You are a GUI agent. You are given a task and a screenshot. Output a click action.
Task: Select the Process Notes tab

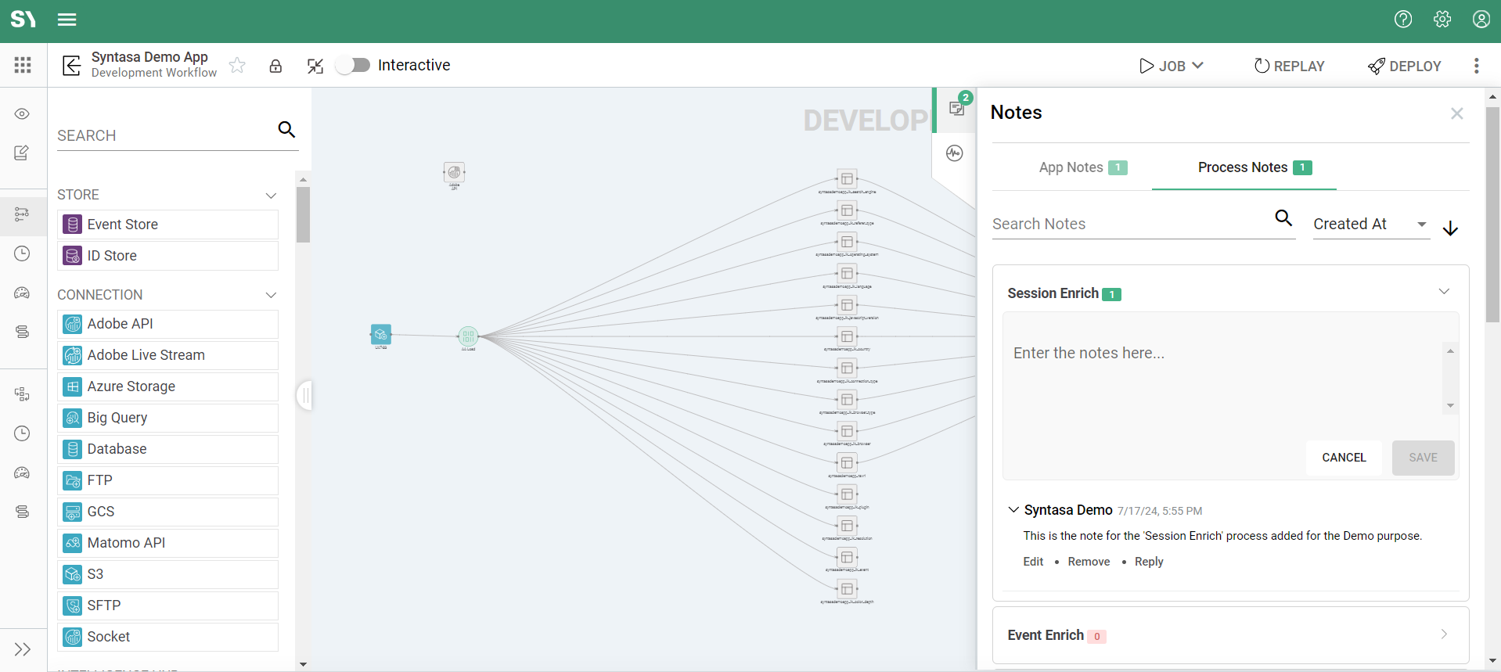[1244, 167]
